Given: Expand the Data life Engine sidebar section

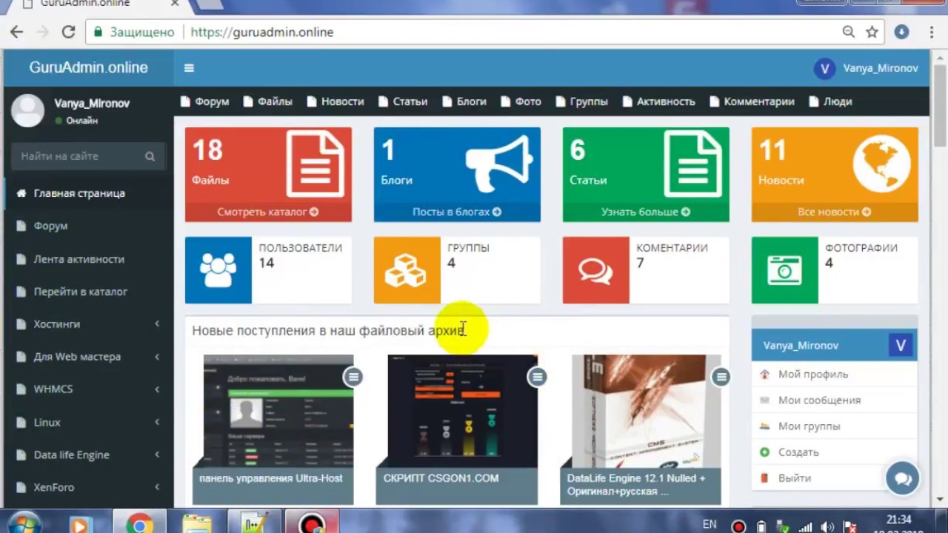Looking at the screenshot, I should (x=87, y=455).
